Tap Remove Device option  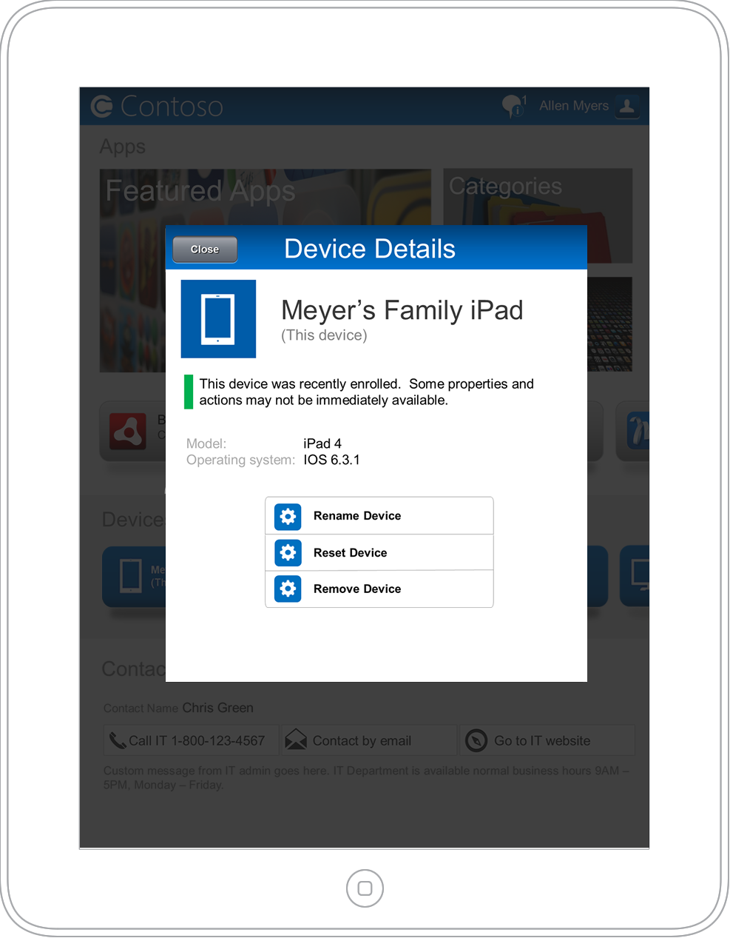click(379, 589)
